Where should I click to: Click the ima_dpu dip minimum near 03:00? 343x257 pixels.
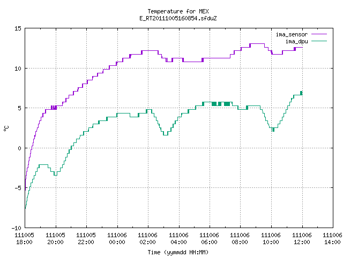point(166,135)
